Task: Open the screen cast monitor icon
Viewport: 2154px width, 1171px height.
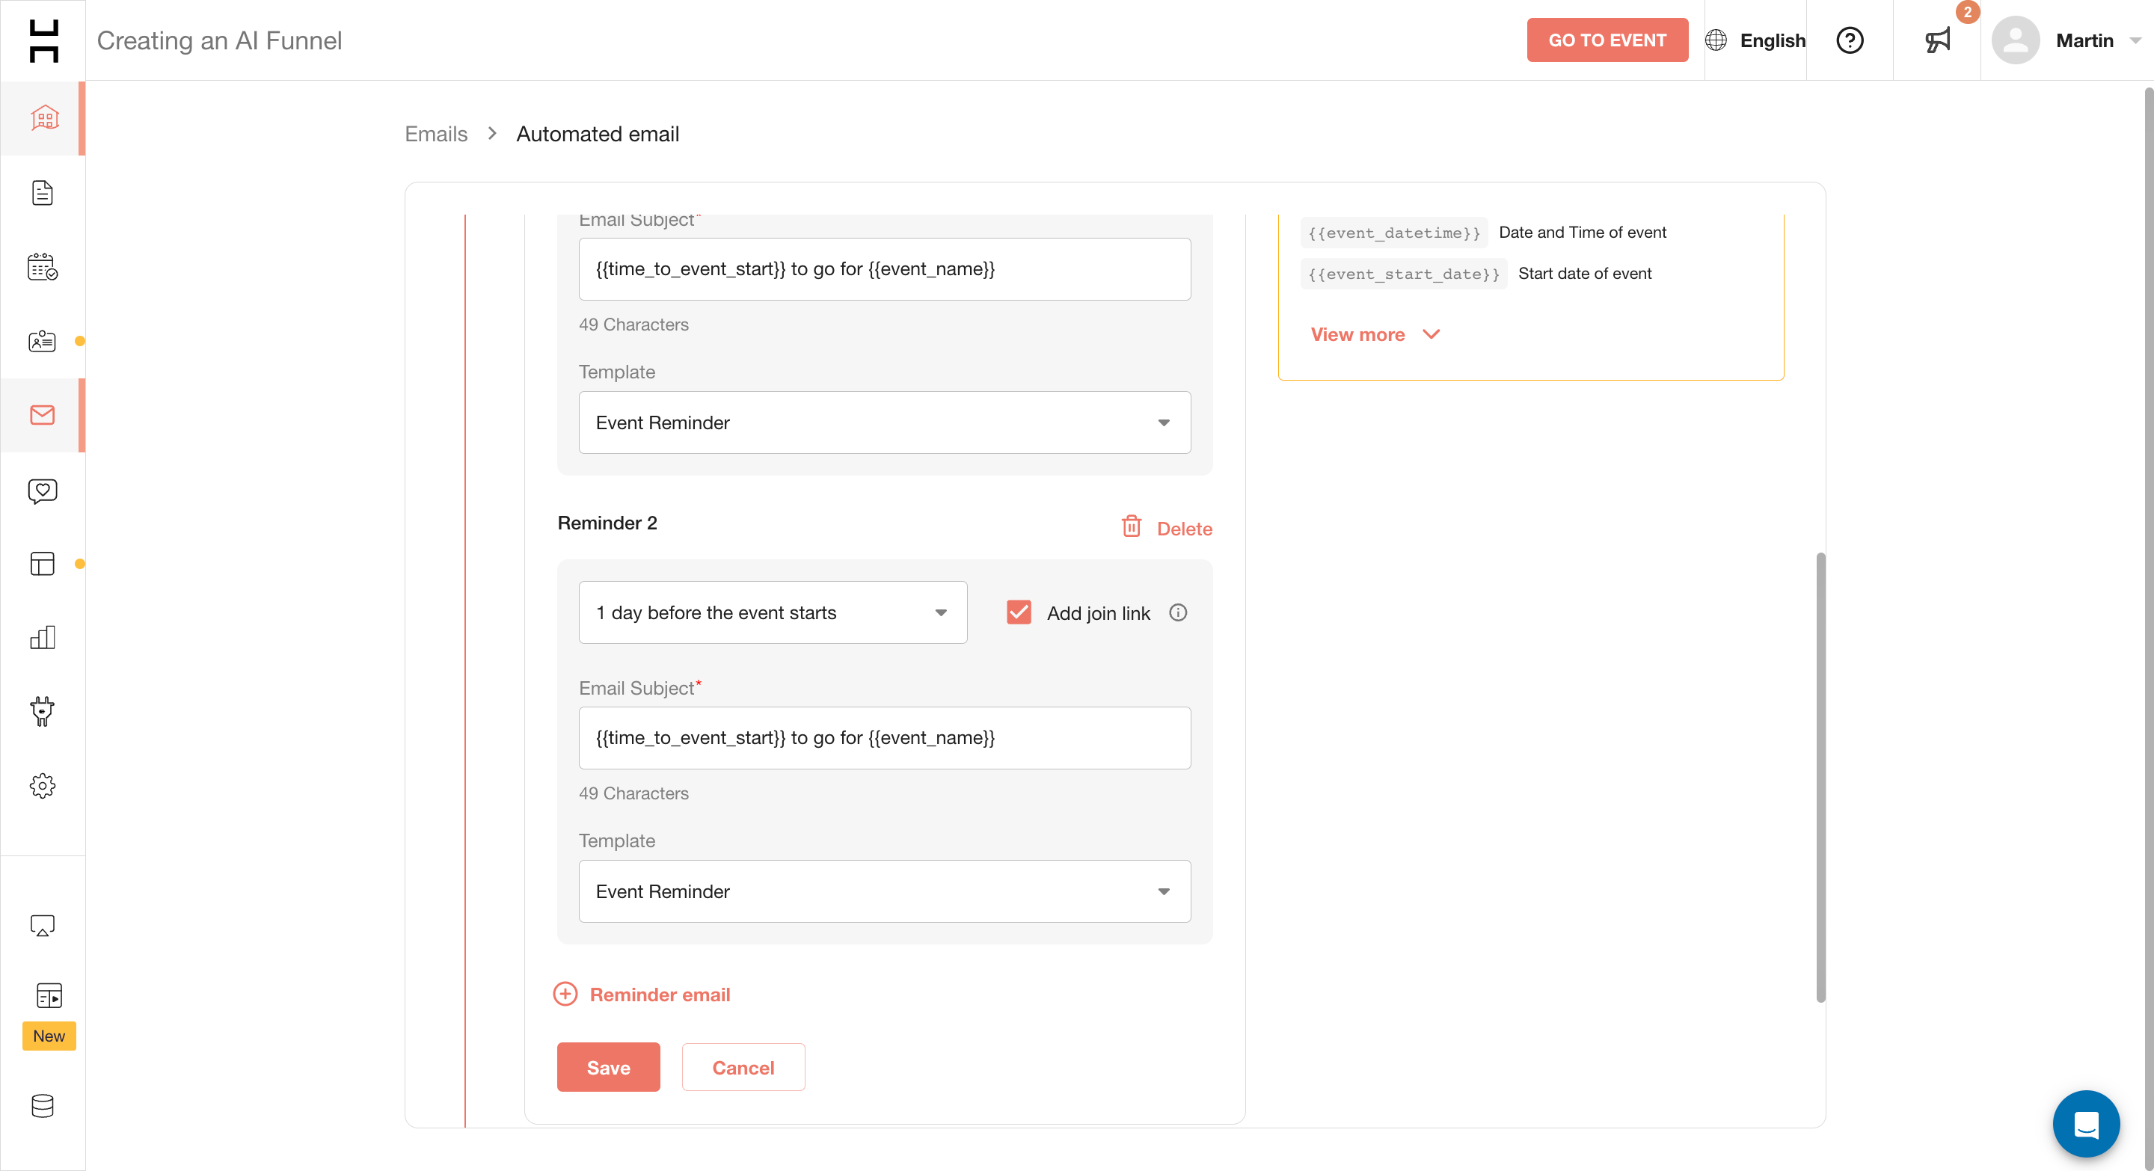Action: coord(43,925)
